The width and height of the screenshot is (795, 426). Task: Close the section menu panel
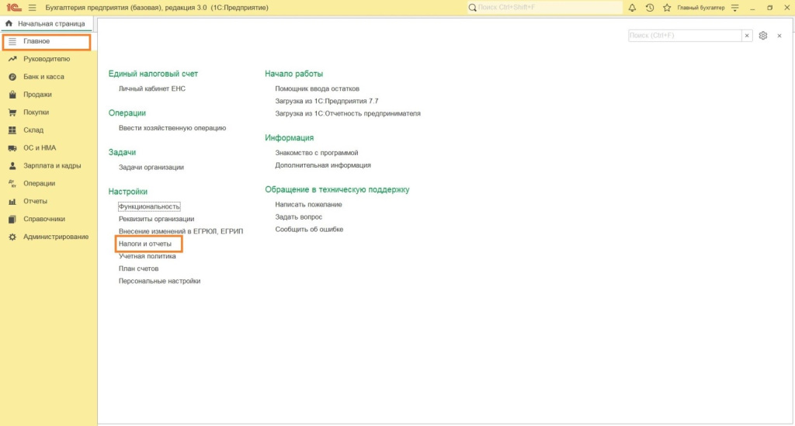point(779,36)
